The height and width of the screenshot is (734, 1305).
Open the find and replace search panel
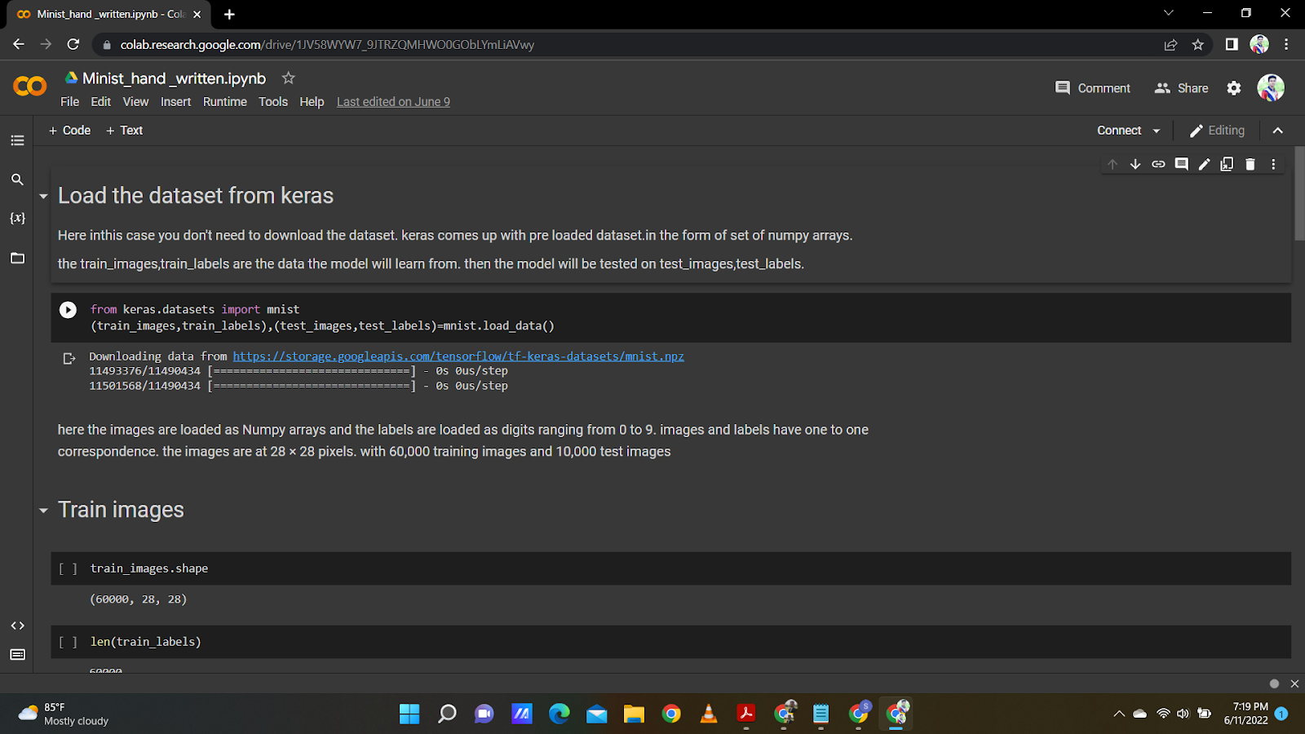[17, 179]
